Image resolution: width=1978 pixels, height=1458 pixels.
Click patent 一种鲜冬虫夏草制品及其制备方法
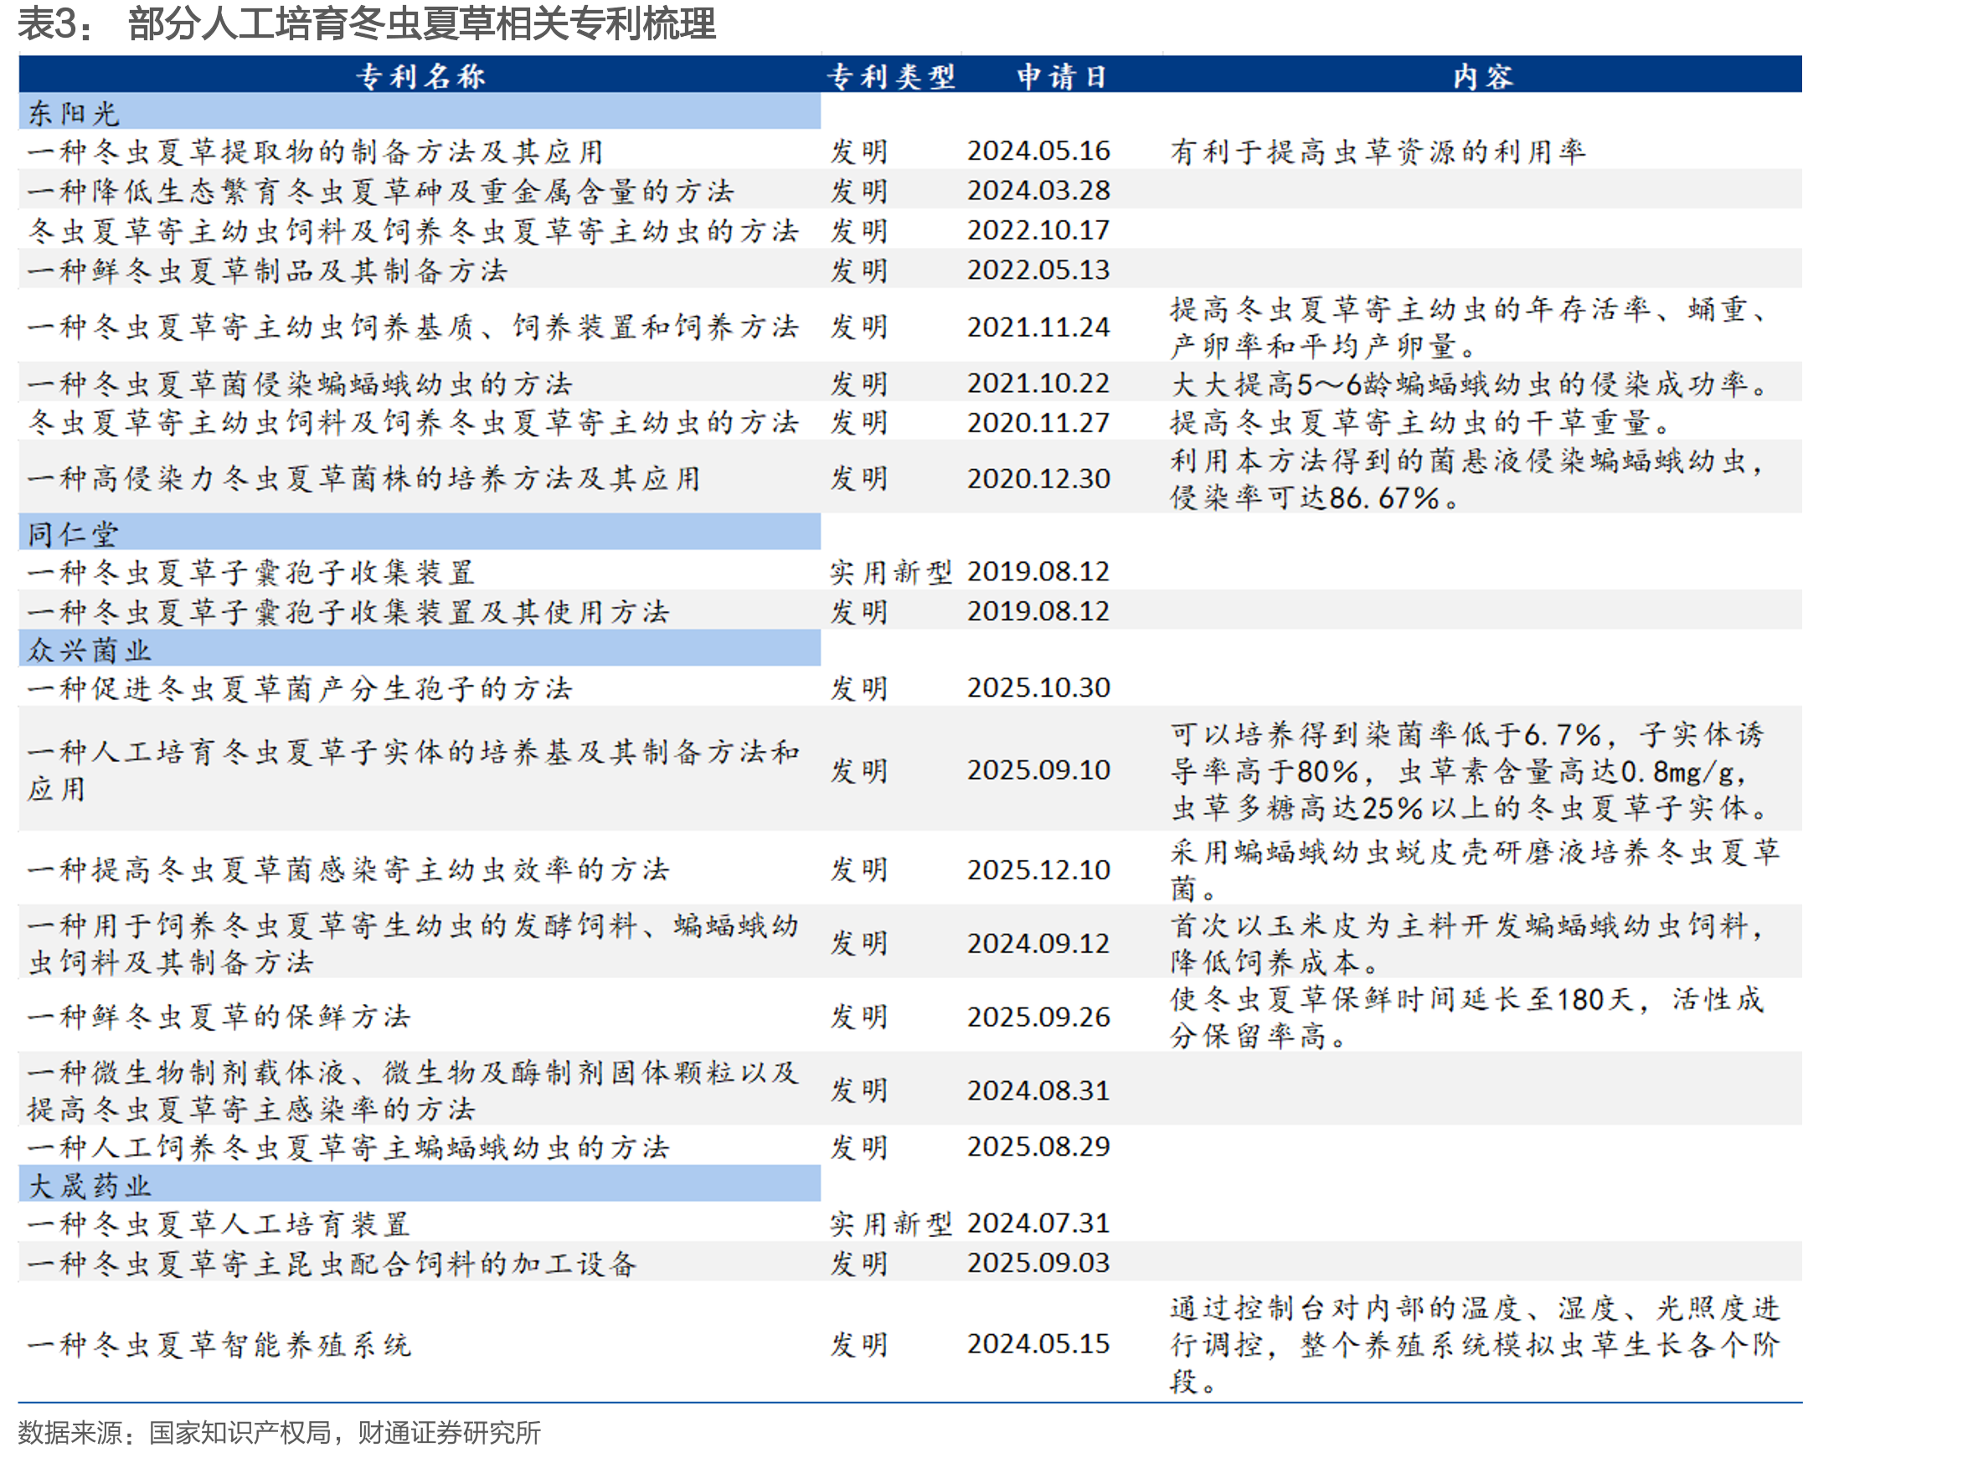click(x=267, y=270)
